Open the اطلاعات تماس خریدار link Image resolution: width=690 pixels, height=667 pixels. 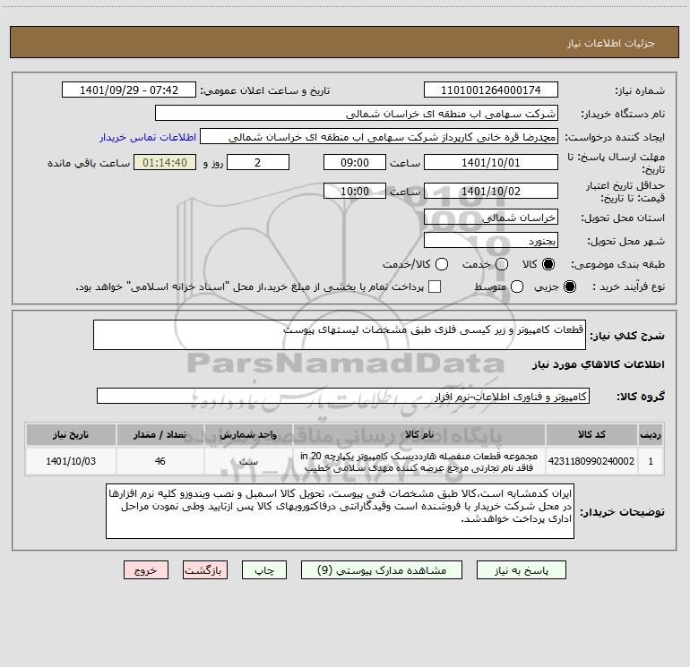tap(148, 137)
